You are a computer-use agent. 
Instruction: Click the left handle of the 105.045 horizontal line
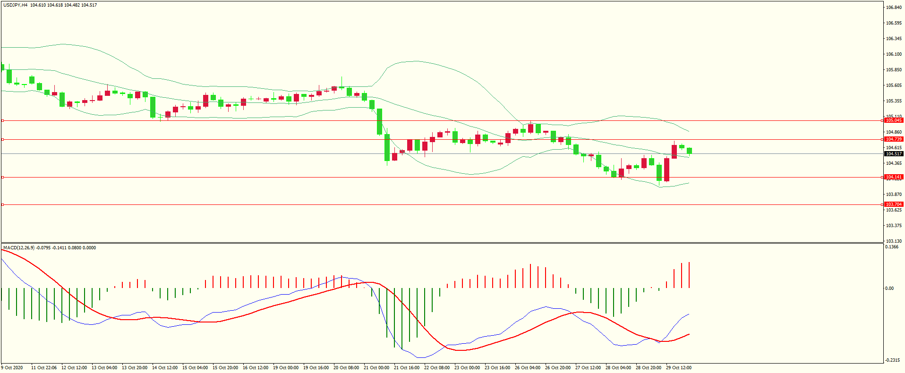coord(2,120)
